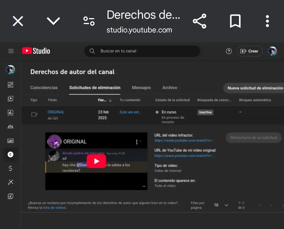Click the Inactiva status badge
This screenshot has width=284, height=229.
[205, 113]
